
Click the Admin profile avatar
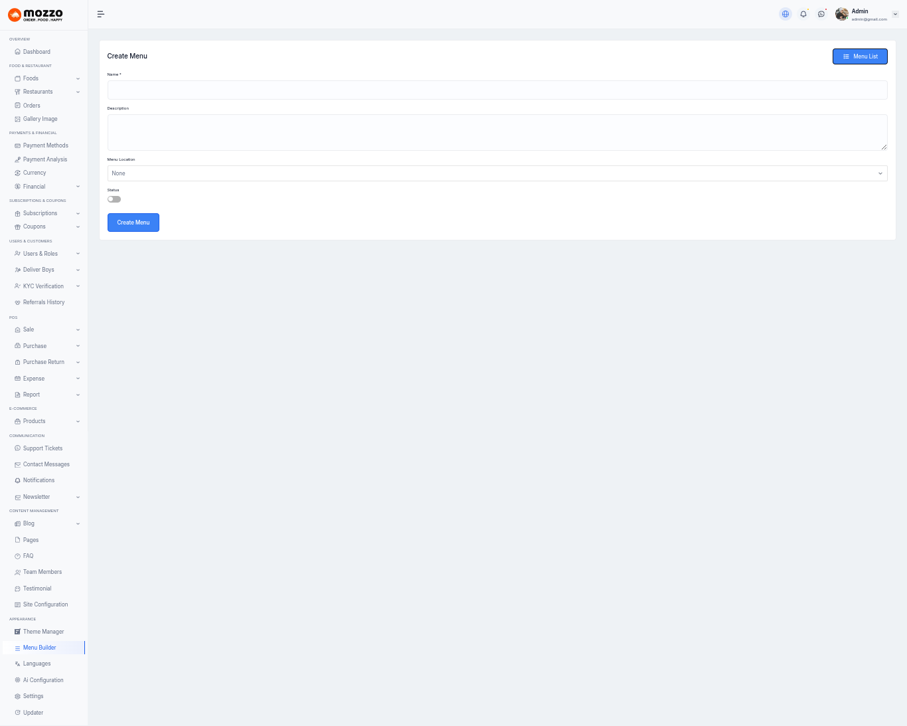point(842,14)
